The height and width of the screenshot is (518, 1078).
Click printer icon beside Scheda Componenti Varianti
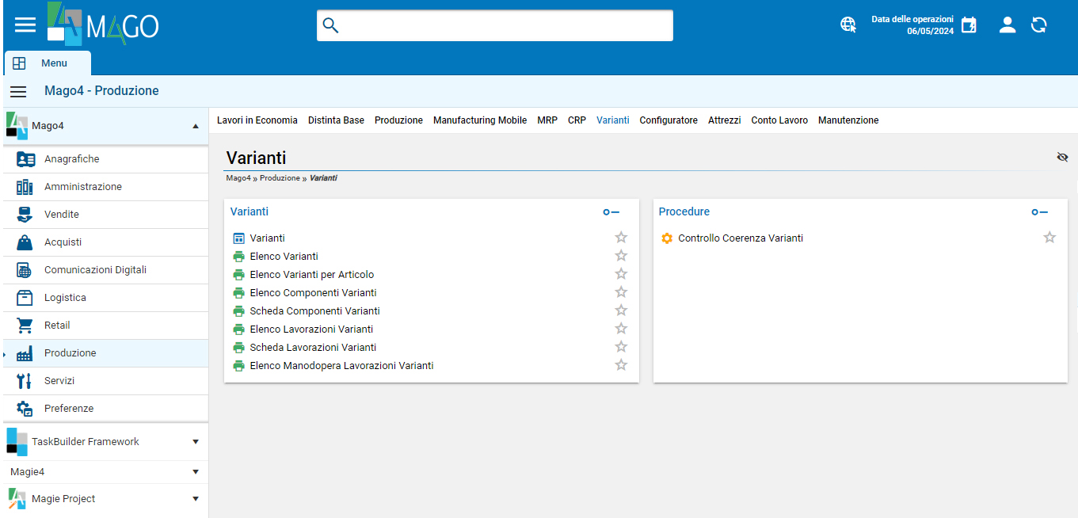tap(238, 311)
